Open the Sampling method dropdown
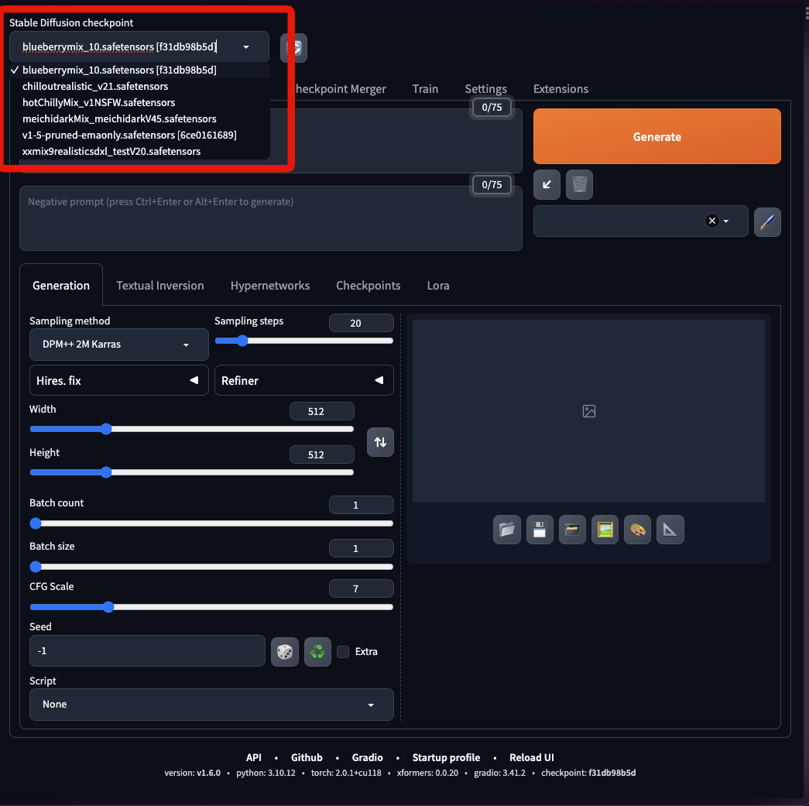This screenshot has width=809, height=806. [119, 345]
